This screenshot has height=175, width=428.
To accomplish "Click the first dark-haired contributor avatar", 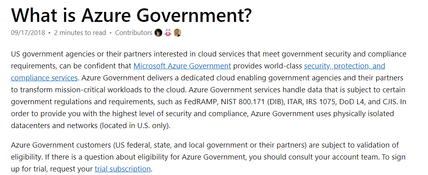I will (159, 33).
